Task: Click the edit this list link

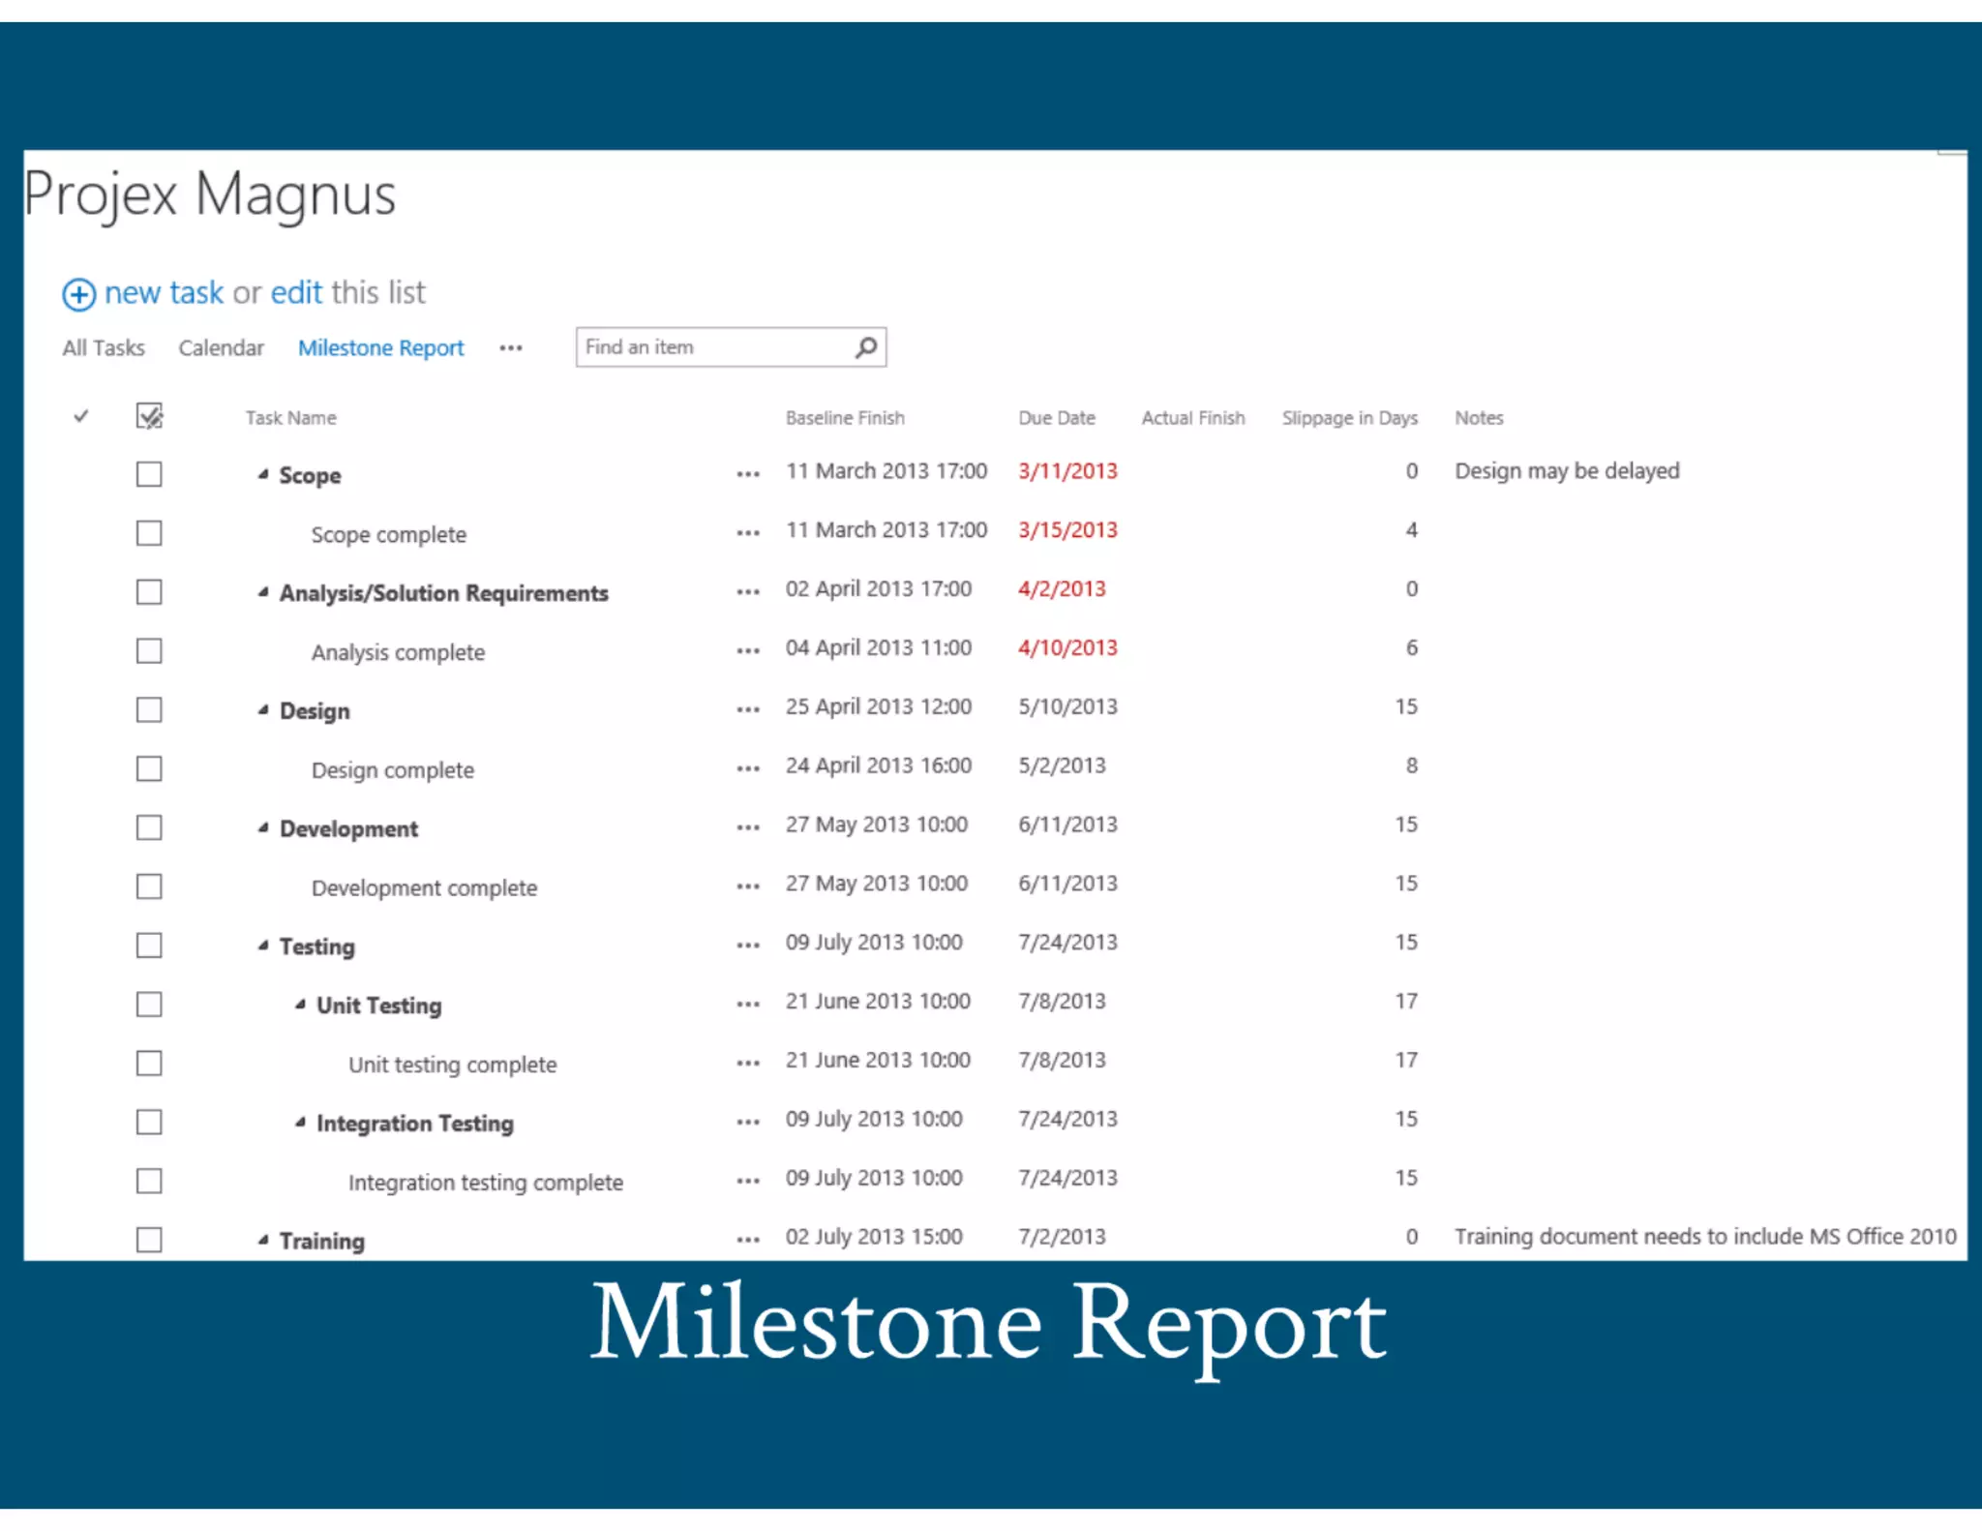Action: [296, 293]
